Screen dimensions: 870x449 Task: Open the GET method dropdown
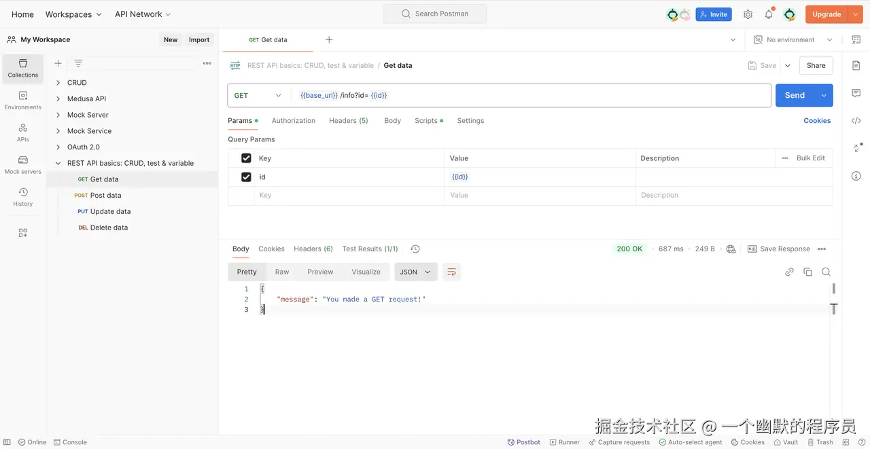tap(258, 96)
